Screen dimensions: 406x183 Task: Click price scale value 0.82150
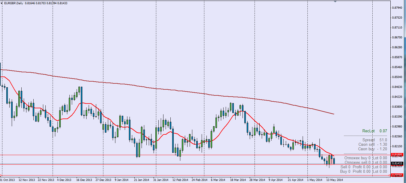pyautogui.click(x=397, y=146)
